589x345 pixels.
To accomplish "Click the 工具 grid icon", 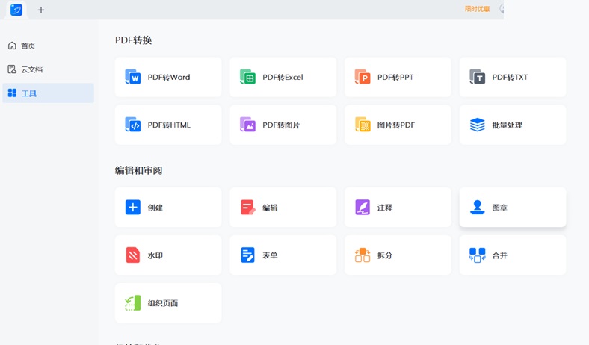I will point(12,93).
